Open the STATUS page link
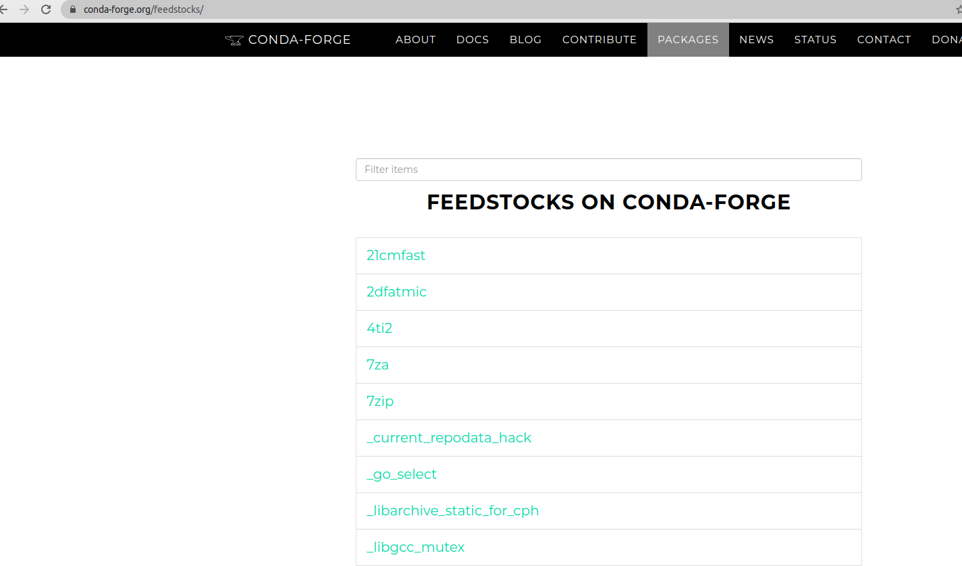The width and height of the screenshot is (962, 566). [x=815, y=40]
